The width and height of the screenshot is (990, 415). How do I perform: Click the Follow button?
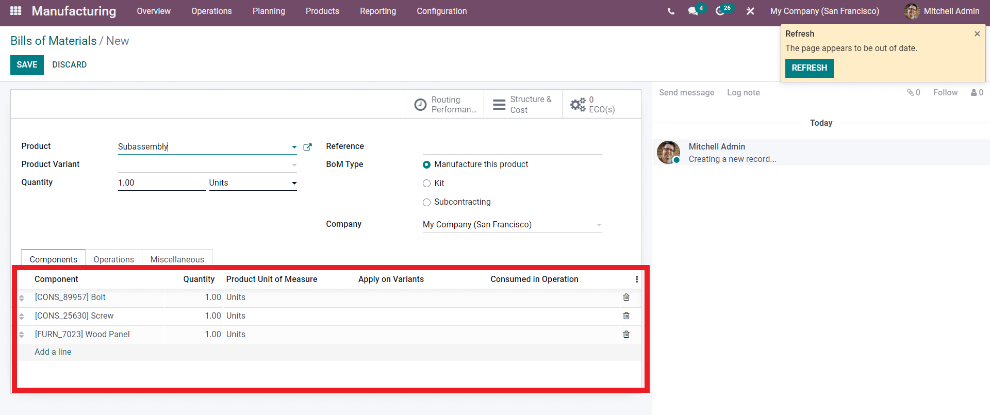(945, 93)
